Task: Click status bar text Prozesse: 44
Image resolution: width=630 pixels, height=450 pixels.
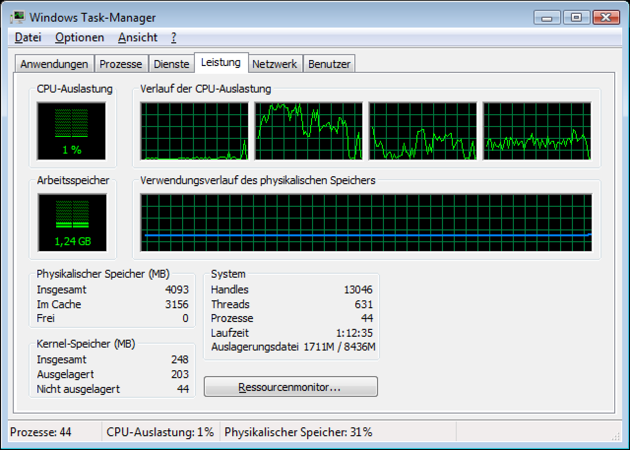Action: click(x=41, y=432)
